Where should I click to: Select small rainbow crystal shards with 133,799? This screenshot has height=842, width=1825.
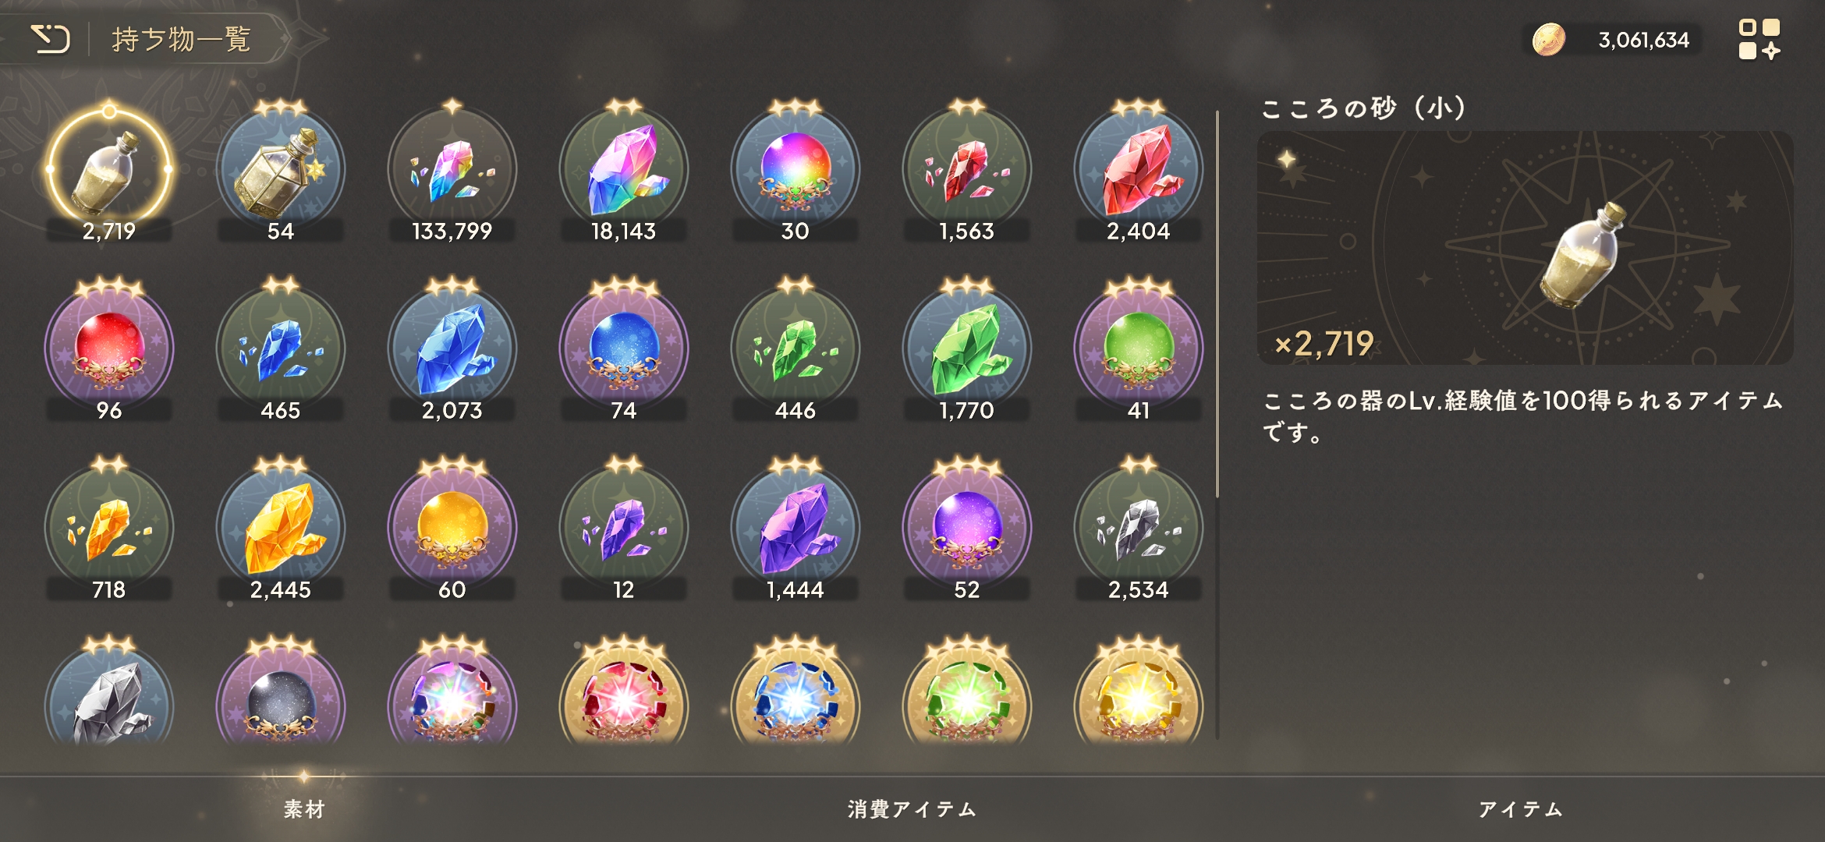[x=452, y=170]
